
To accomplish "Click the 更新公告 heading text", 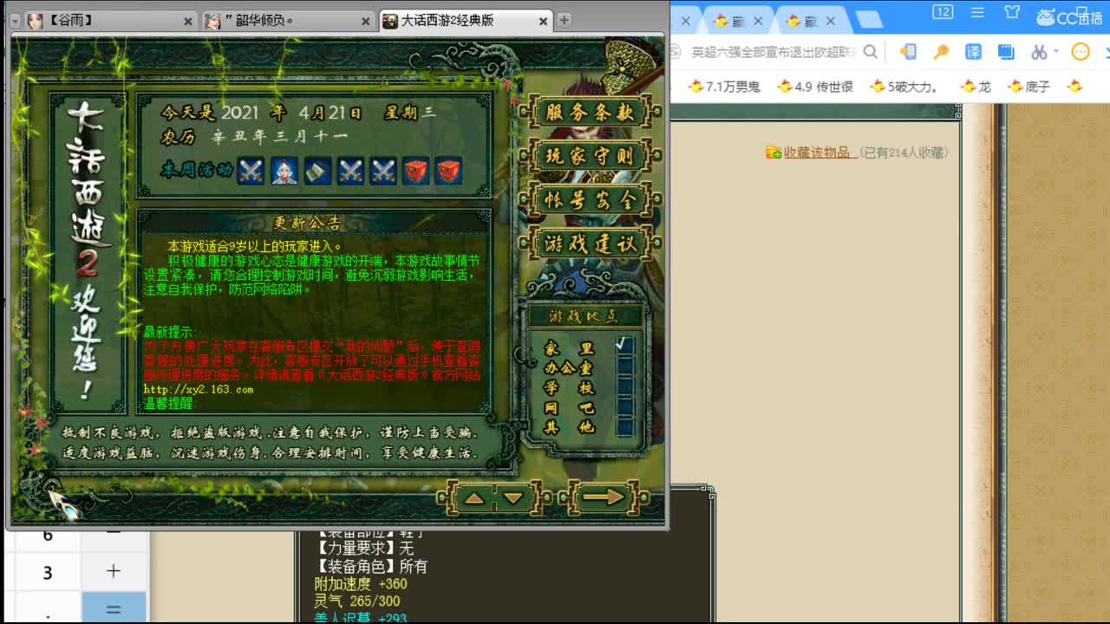I will click(309, 223).
